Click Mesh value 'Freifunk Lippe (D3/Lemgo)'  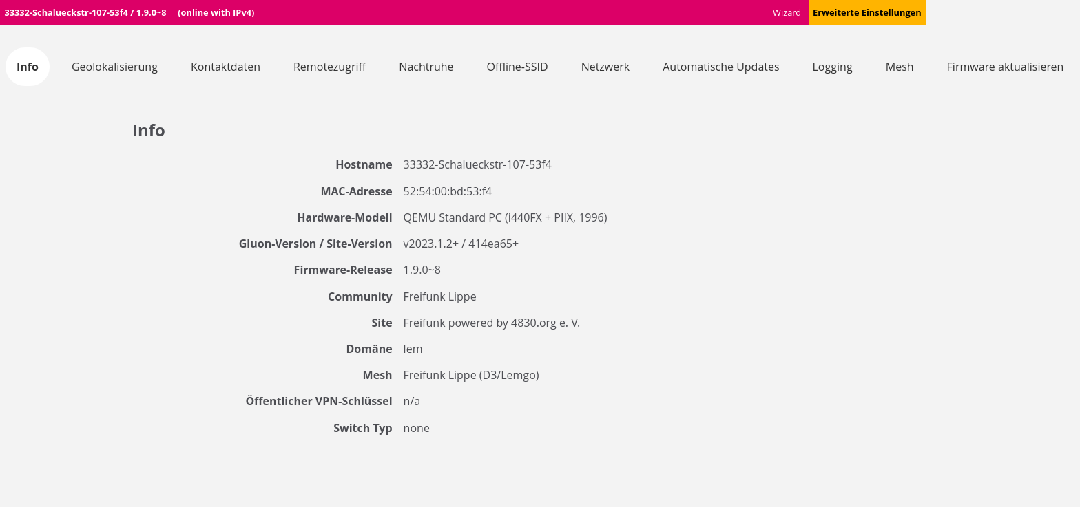tap(471, 375)
